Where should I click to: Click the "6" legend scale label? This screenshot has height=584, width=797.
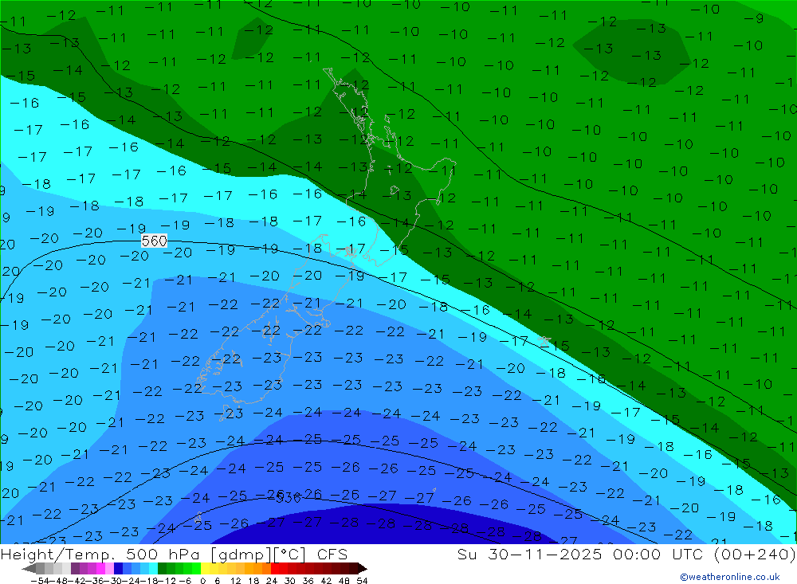[x=217, y=581]
